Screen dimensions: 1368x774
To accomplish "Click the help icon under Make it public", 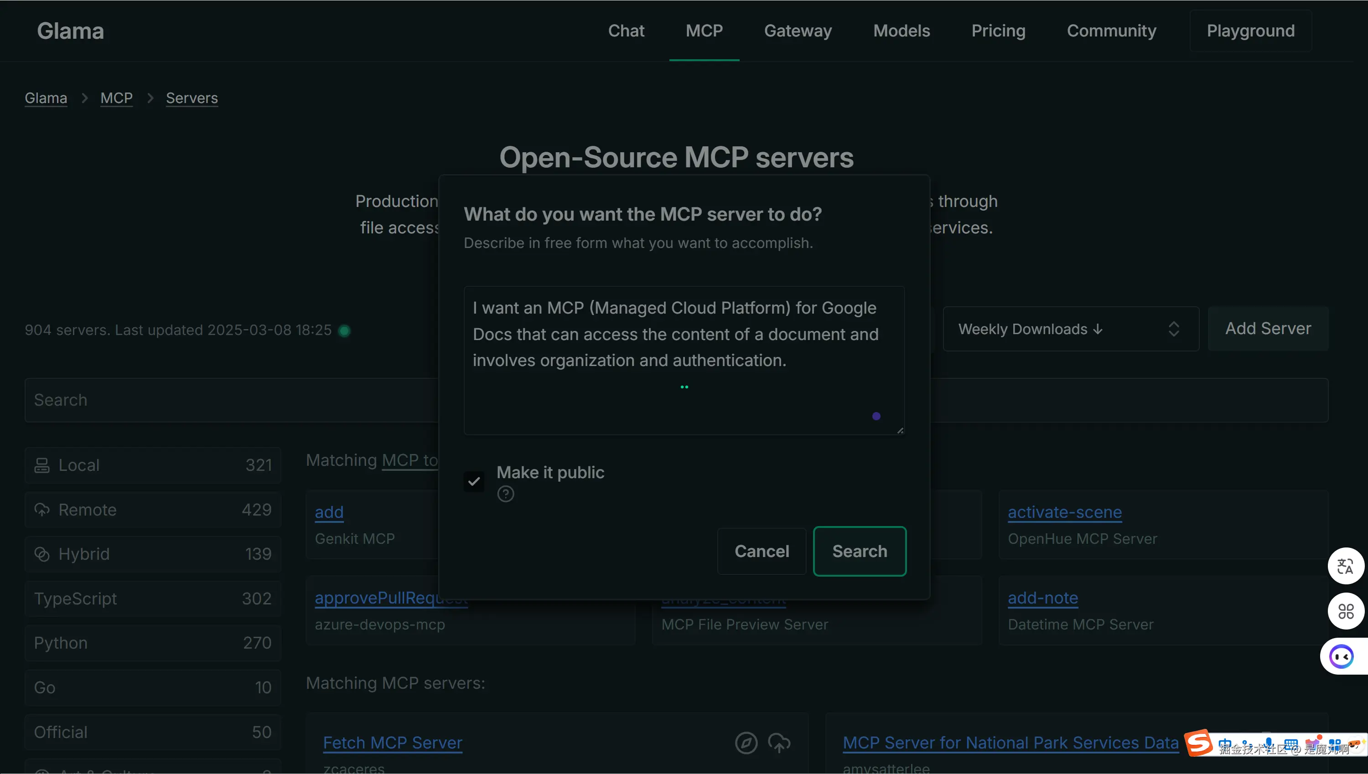I will (x=506, y=494).
